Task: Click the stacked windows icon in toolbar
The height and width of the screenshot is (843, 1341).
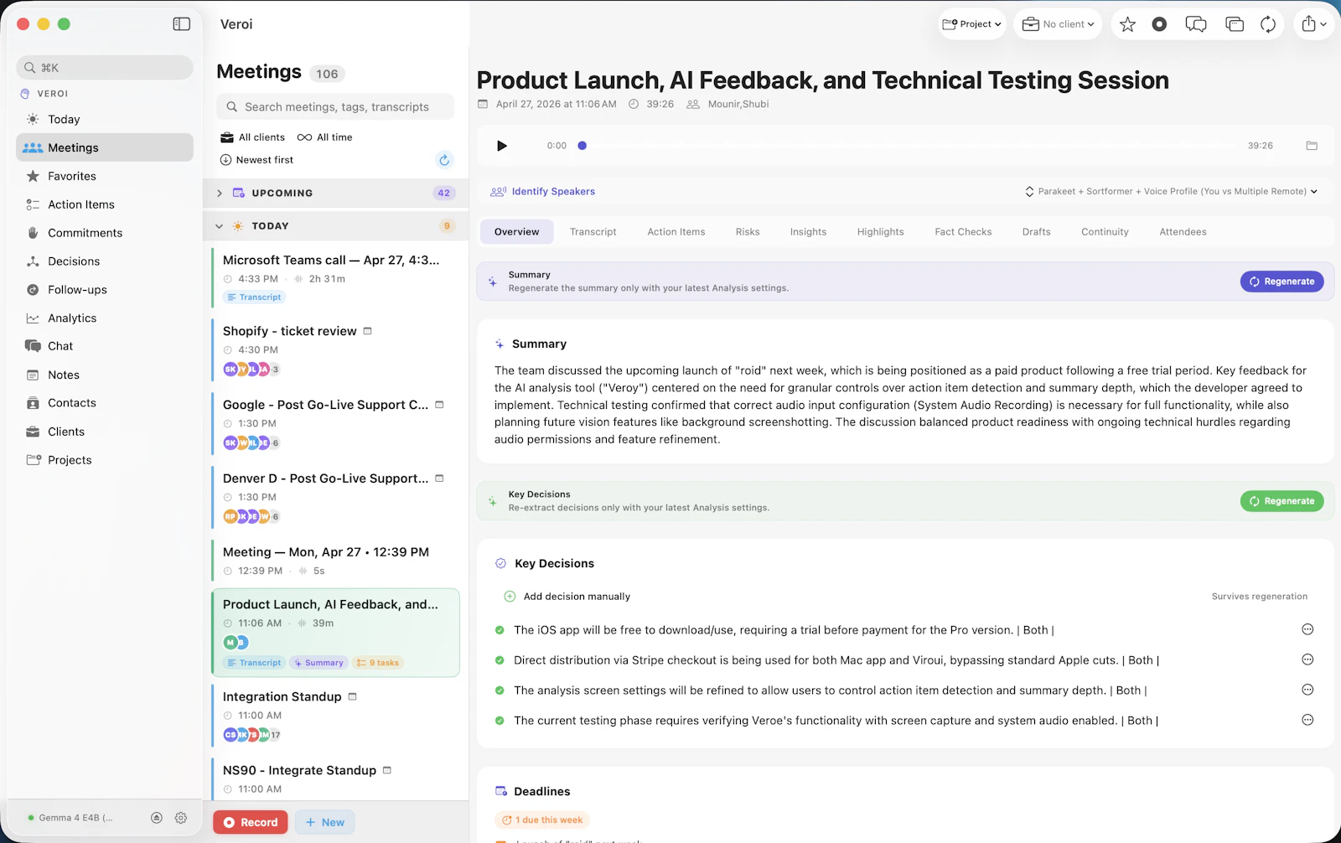Action: point(1235,24)
